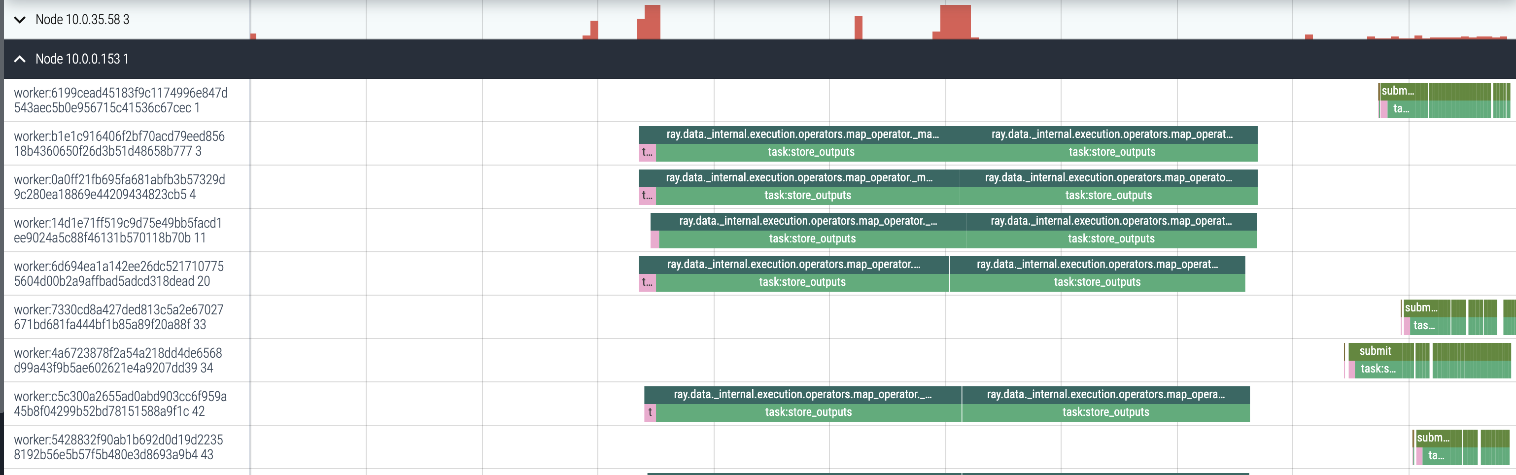Click pink 't…' slice in worker 0a0ff21f row
This screenshot has height=475, width=1516.
[x=648, y=196]
